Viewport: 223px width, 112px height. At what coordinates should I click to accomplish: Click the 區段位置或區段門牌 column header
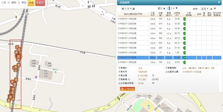click(133, 14)
